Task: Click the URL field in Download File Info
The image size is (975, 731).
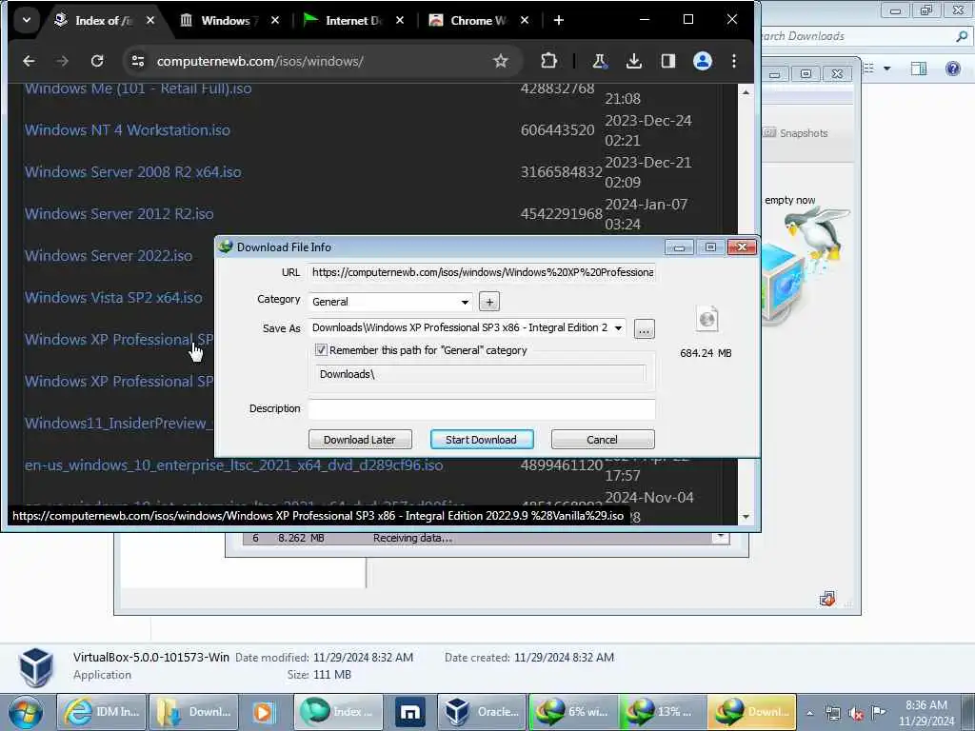Action: [482, 272]
